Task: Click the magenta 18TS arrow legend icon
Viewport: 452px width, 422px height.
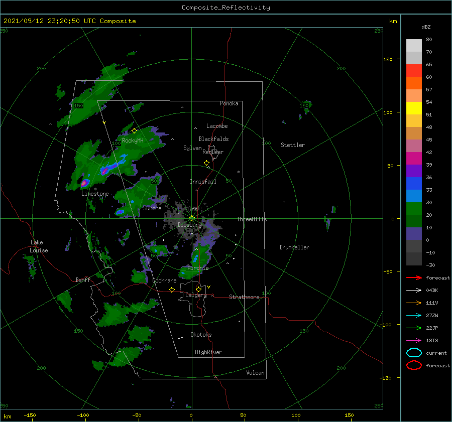Action: (x=414, y=341)
